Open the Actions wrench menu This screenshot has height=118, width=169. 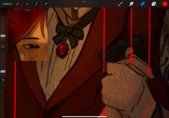click(18, 4)
